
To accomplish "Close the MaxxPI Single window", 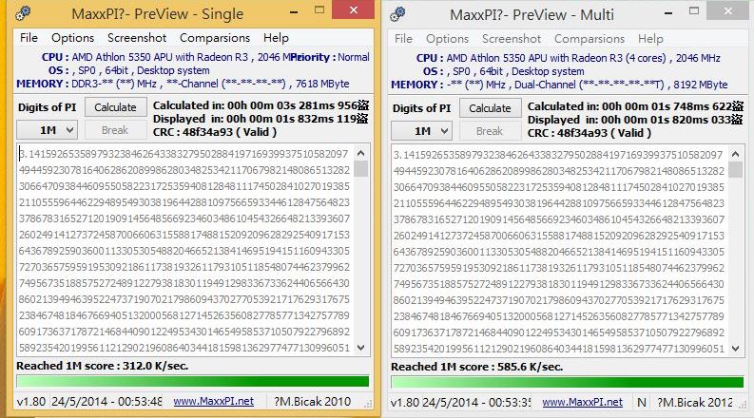I will point(354,9).
